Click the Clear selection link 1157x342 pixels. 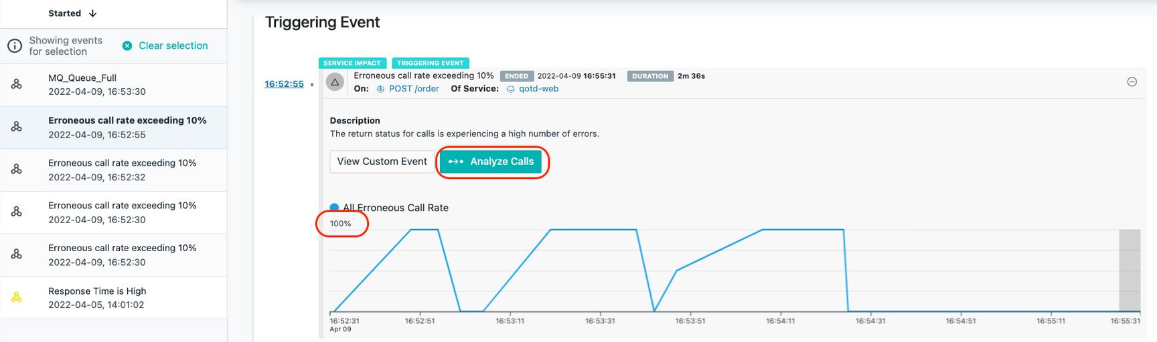[173, 45]
